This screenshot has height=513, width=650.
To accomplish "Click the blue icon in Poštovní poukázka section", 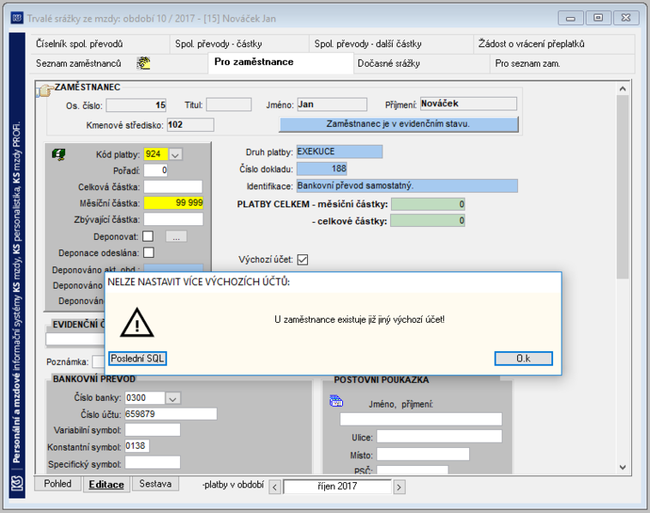I will coord(336,401).
